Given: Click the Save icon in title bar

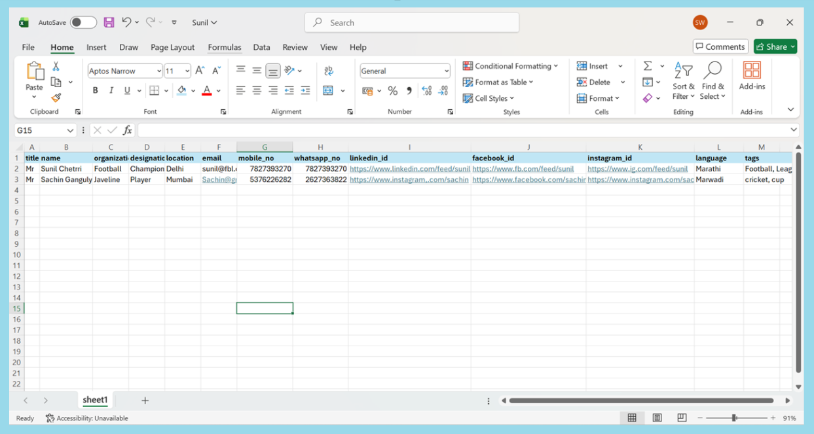Looking at the screenshot, I should coord(109,22).
